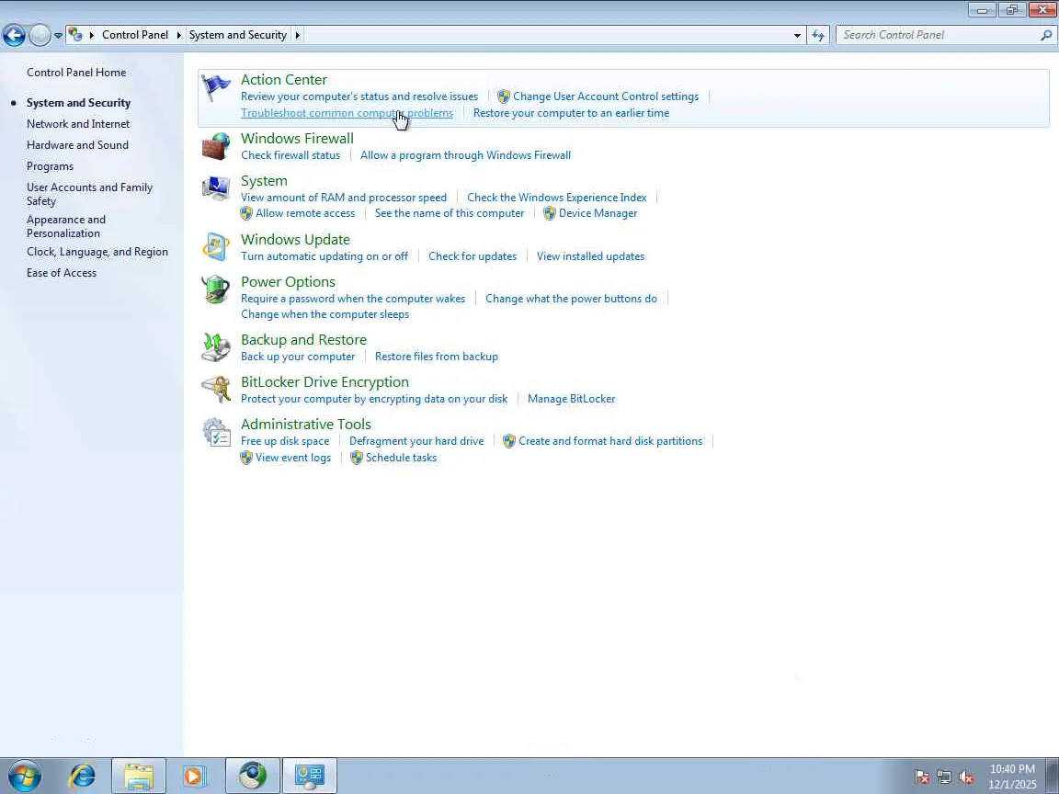1059x794 pixels.
Task: Select Hardware and Sound category
Action: tap(77, 144)
